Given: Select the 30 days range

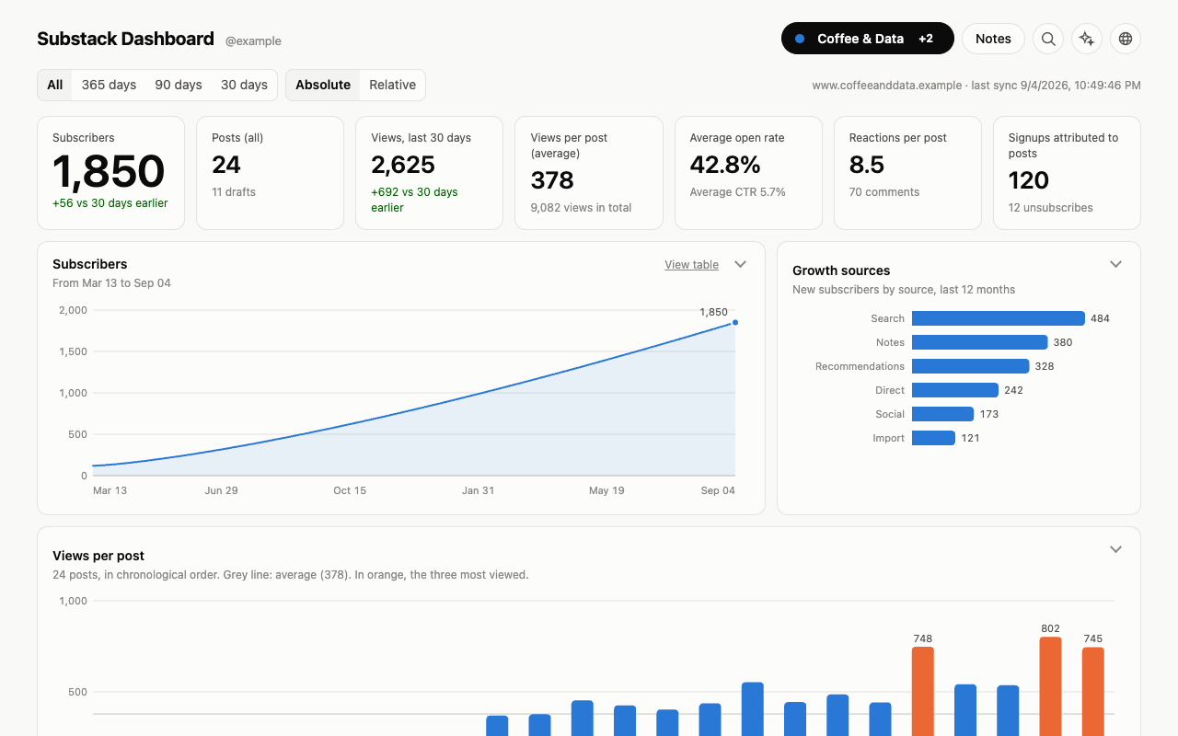Looking at the screenshot, I should [244, 85].
